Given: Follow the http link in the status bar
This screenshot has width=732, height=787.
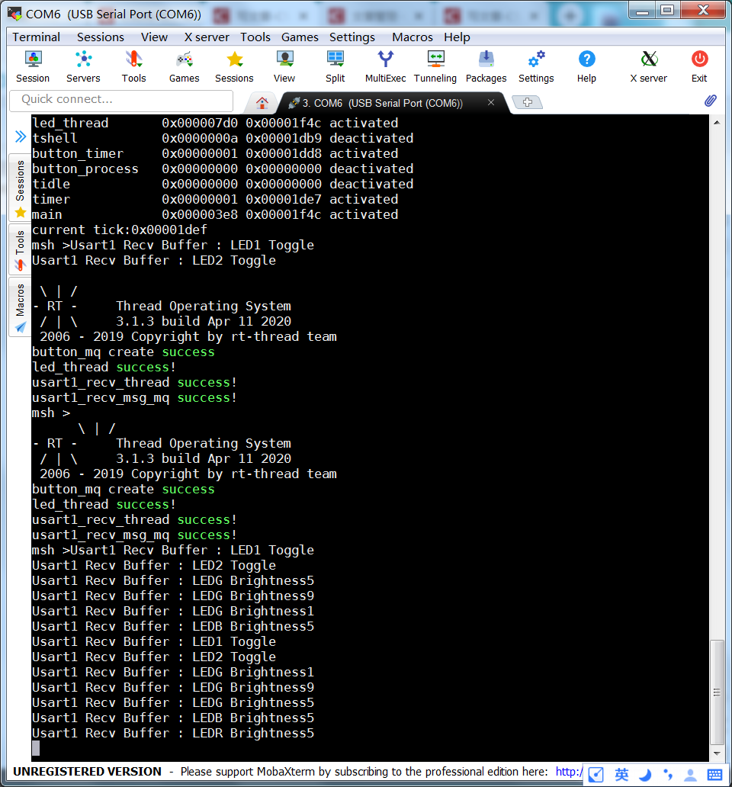Looking at the screenshot, I should point(570,772).
